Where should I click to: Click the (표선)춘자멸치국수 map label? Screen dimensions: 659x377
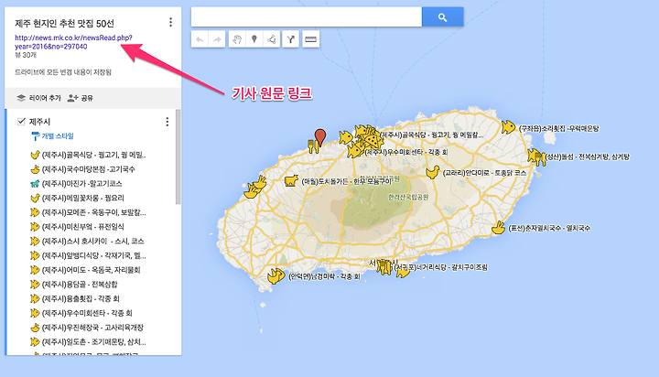(x=549, y=228)
